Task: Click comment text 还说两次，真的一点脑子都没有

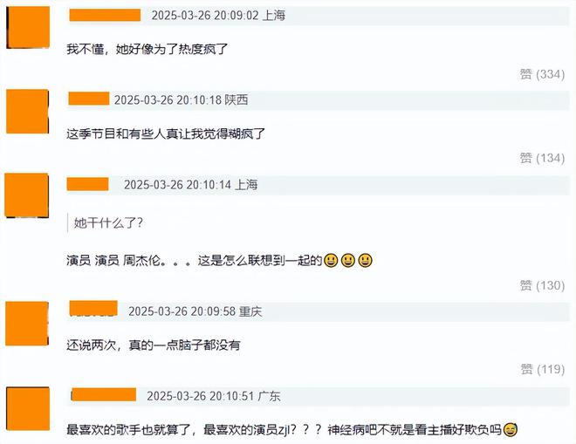Action: pyautogui.click(x=154, y=345)
